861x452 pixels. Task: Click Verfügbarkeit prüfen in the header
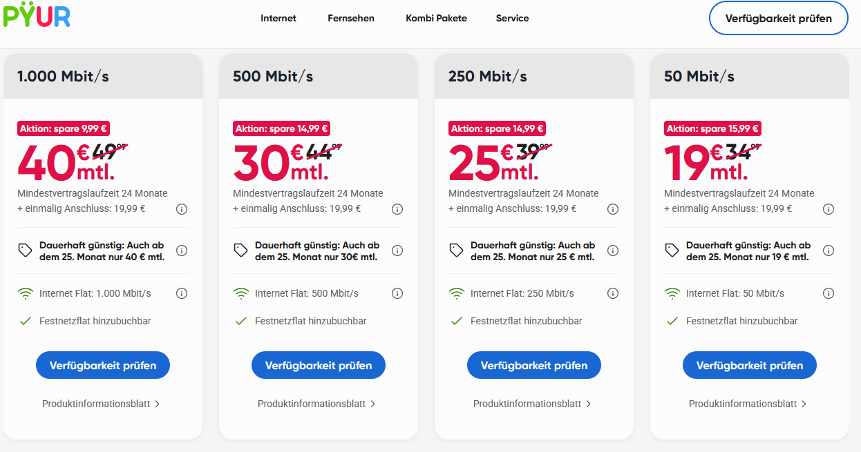778,19
